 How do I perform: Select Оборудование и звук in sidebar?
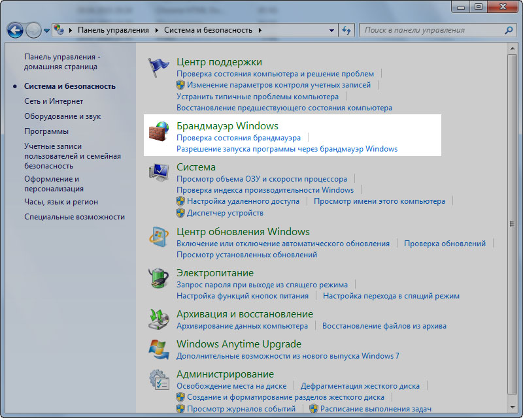(x=62, y=116)
